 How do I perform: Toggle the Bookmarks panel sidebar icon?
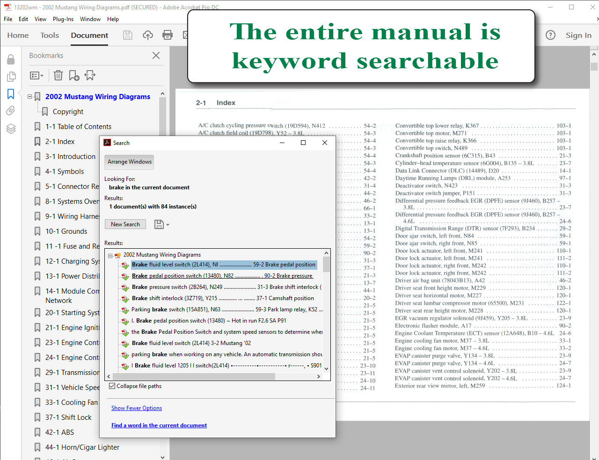11,94
